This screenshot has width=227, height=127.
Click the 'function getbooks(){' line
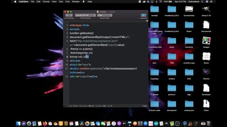pyautogui.click(x=82, y=33)
